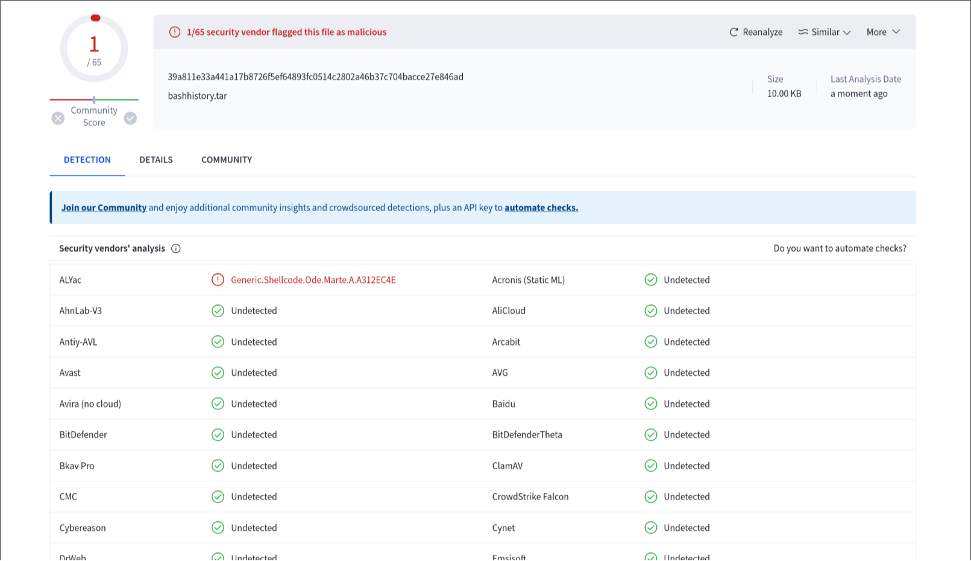Click the community score slider bar
This screenshot has width=971, height=561.
tap(94, 100)
